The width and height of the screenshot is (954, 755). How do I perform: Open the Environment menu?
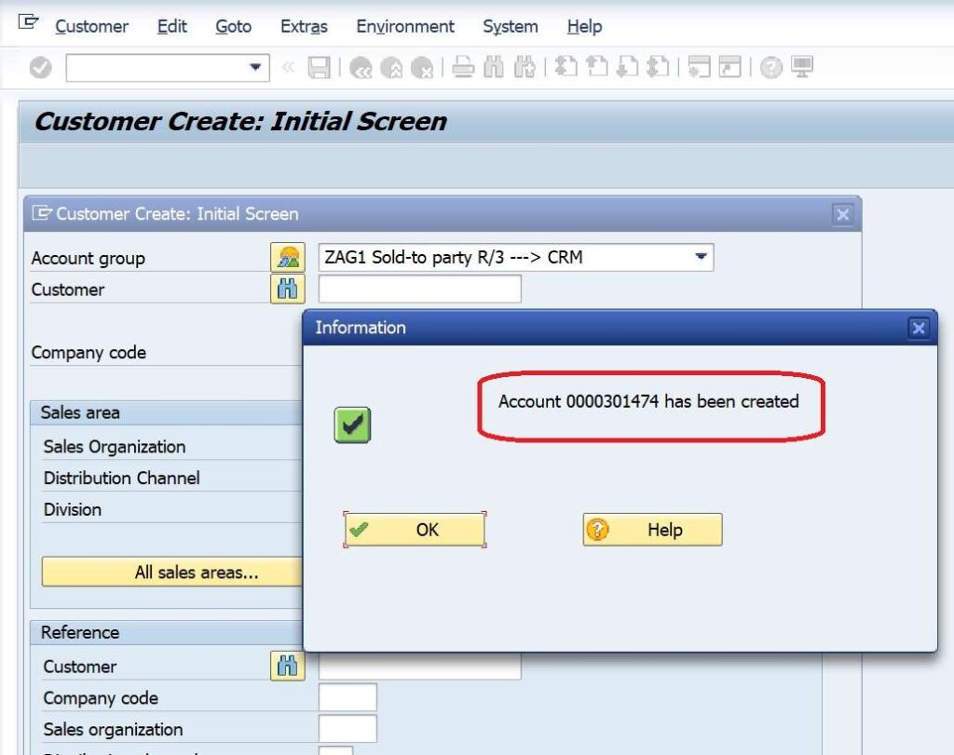tap(404, 26)
